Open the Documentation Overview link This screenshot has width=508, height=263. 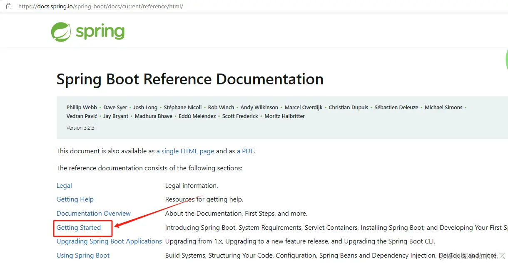[94, 214]
